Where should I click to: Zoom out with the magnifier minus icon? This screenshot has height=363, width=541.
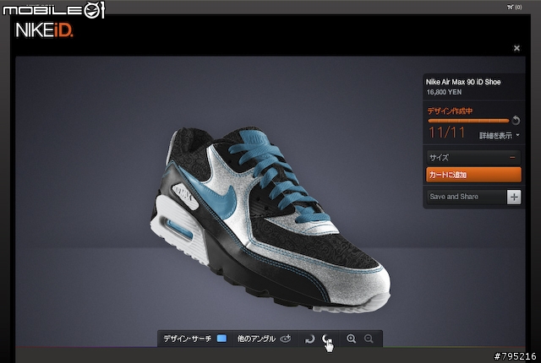(369, 339)
